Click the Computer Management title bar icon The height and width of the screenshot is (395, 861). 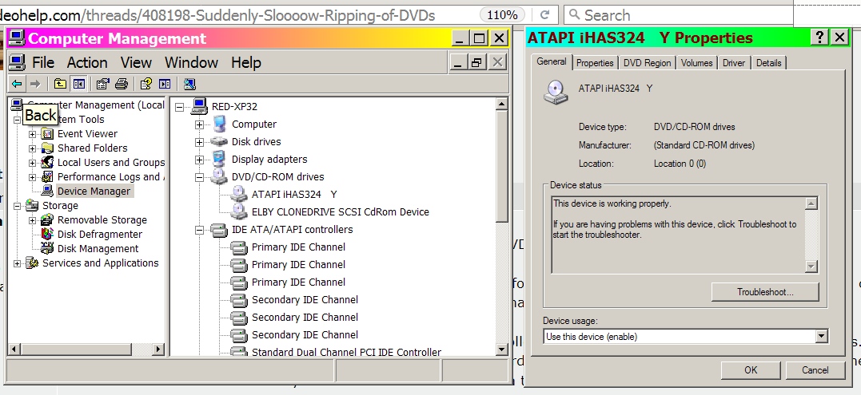click(17, 38)
